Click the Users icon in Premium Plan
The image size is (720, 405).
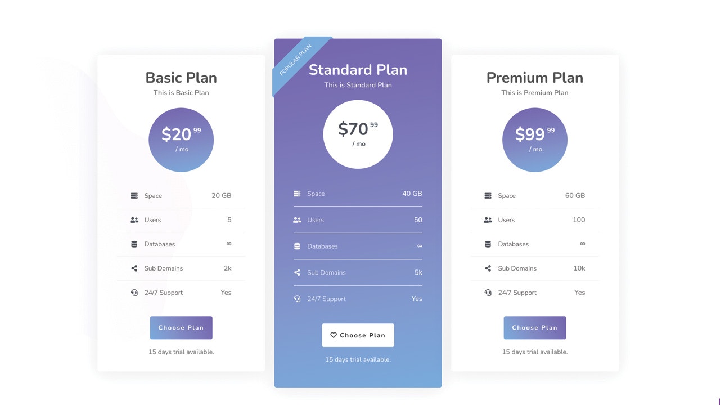click(x=488, y=219)
